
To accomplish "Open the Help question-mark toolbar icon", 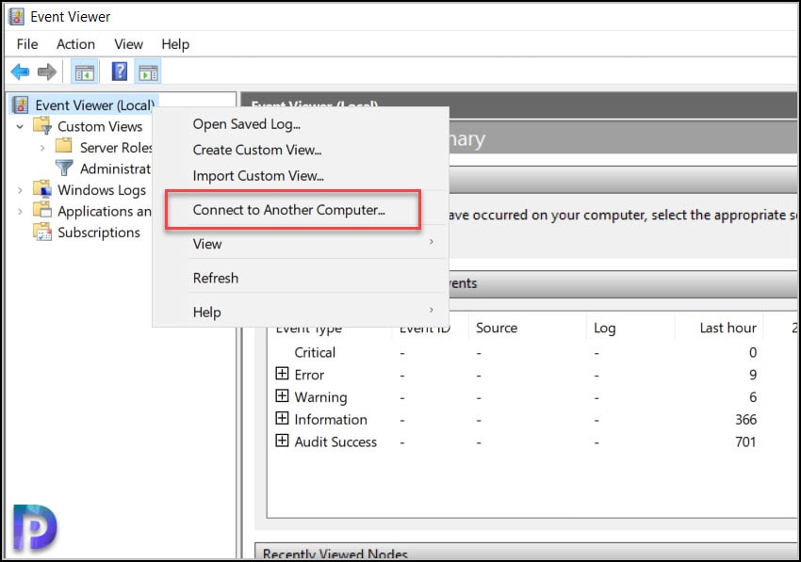I will pos(120,72).
